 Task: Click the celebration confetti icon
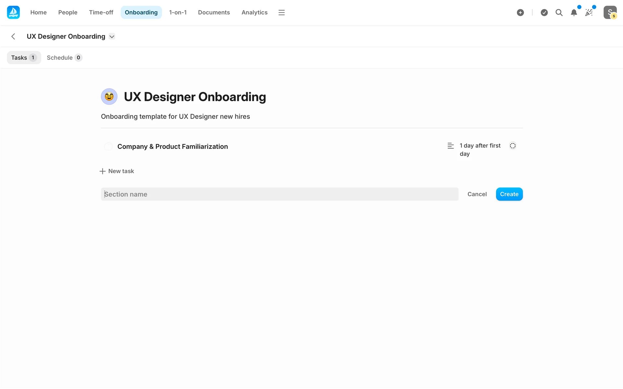pos(589,13)
